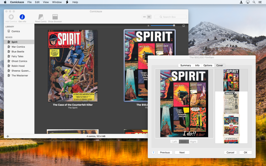The width and height of the screenshot is (266, 166).
Task: Select The Case of the Counterfeit Killer cover
Action: (x=73, y=66)
